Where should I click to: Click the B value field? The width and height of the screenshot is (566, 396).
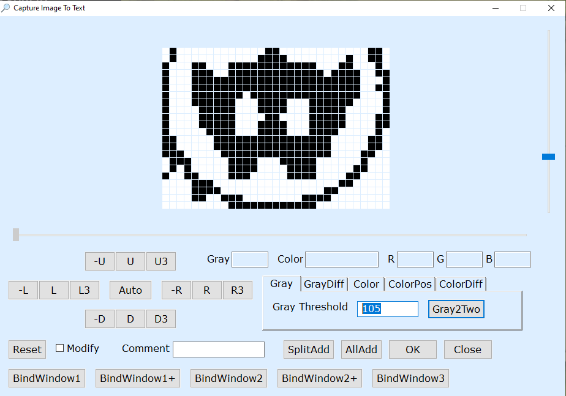pos(513,260)
